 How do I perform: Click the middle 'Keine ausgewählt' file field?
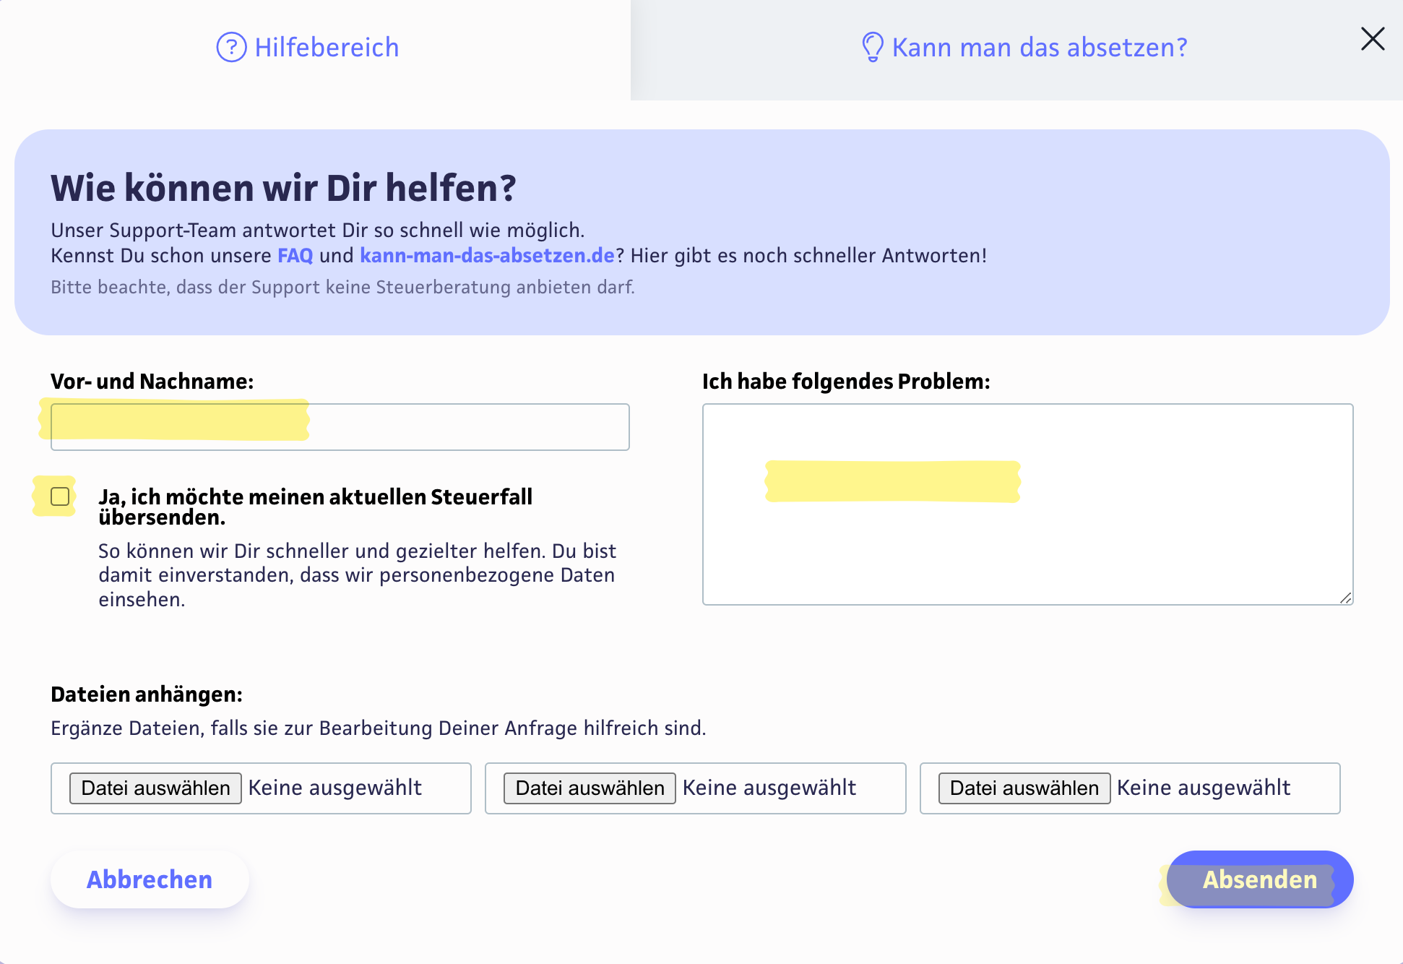coord(769,788)
